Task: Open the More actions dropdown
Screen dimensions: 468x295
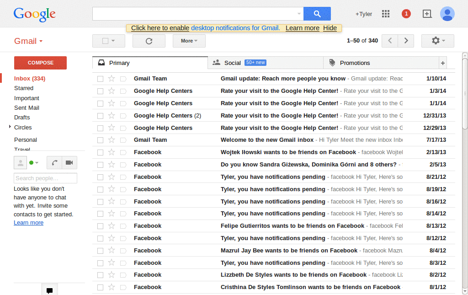Action: click(189, 41)
